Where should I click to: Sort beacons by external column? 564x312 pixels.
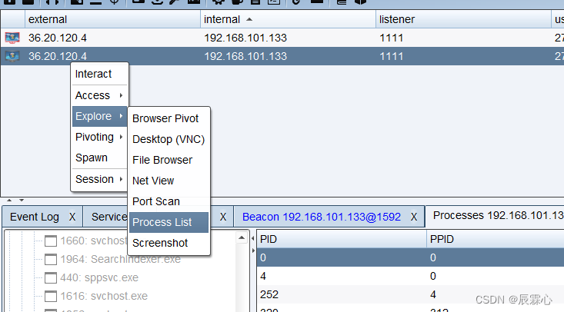[112, 19]
